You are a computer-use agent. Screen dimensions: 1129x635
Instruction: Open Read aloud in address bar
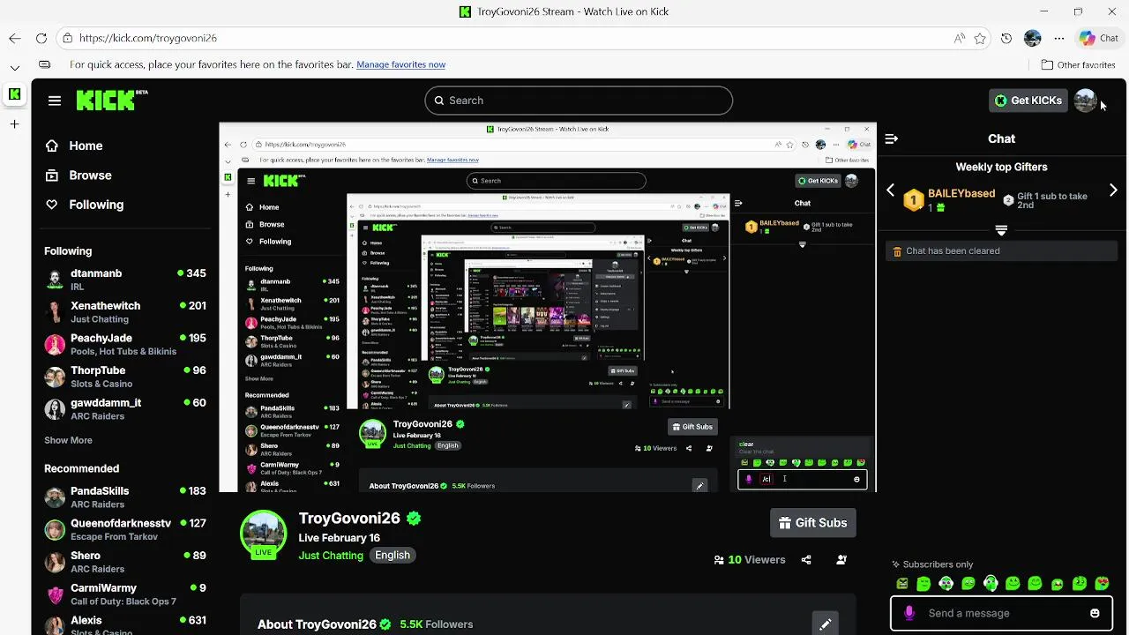point(959,38)
